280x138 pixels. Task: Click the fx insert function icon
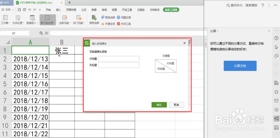click(x=46, y=33)
